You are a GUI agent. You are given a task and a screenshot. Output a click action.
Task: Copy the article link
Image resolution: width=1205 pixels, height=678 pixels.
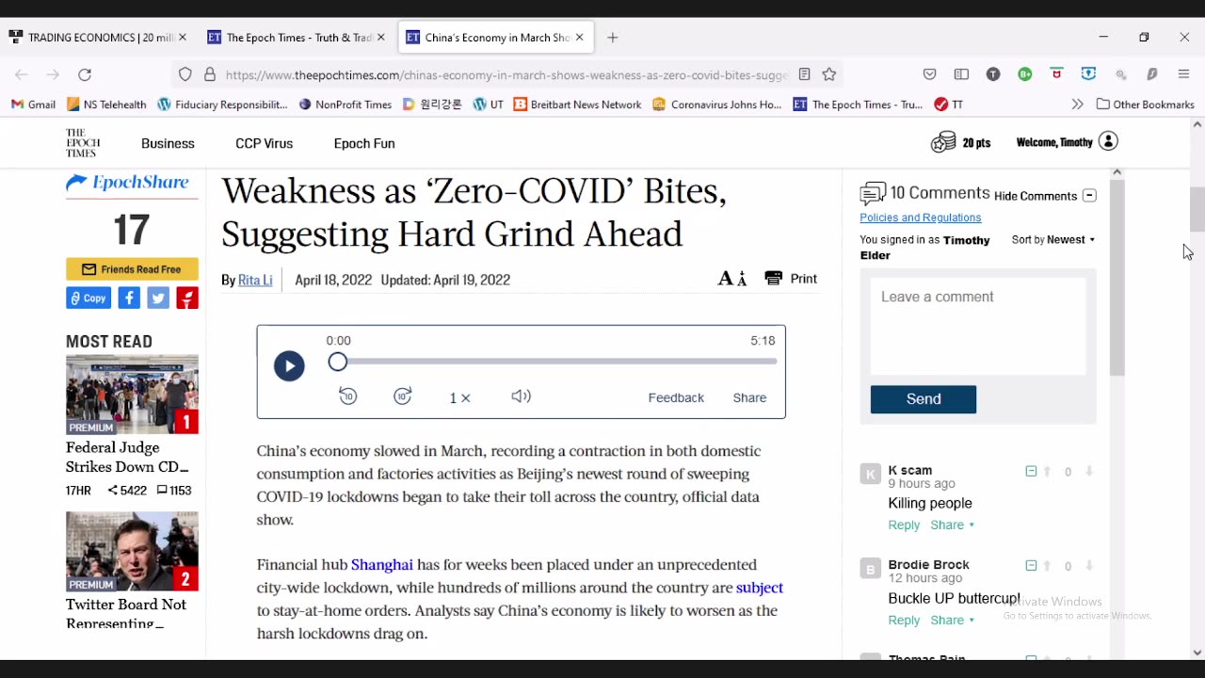pyautogui.click(x=88, y=299)
